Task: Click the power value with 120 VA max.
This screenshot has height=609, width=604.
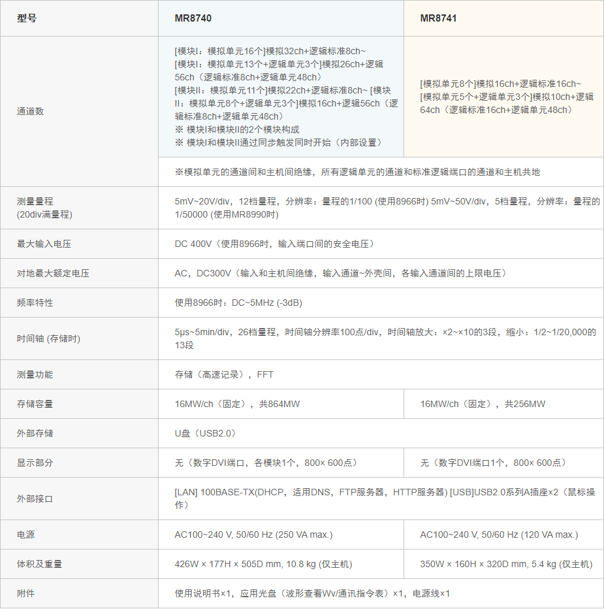Action: pos(499,535)
